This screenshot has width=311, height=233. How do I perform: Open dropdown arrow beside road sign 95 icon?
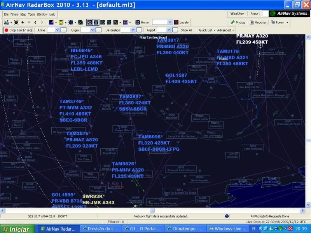click(130, 23)
